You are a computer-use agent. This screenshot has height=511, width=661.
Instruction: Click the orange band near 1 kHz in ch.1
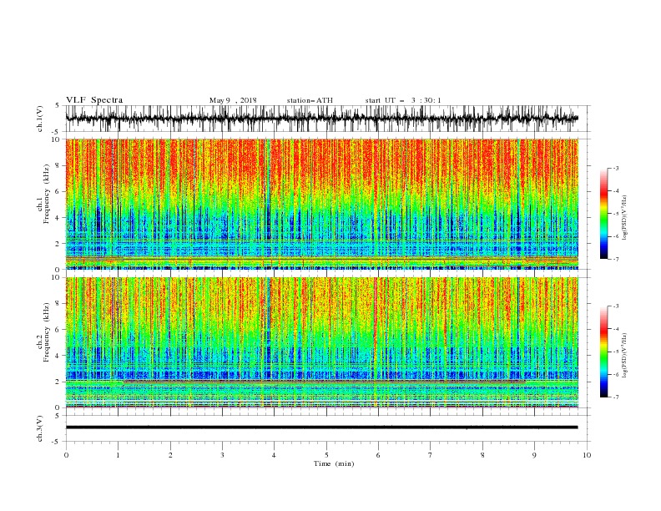(321, 258)
